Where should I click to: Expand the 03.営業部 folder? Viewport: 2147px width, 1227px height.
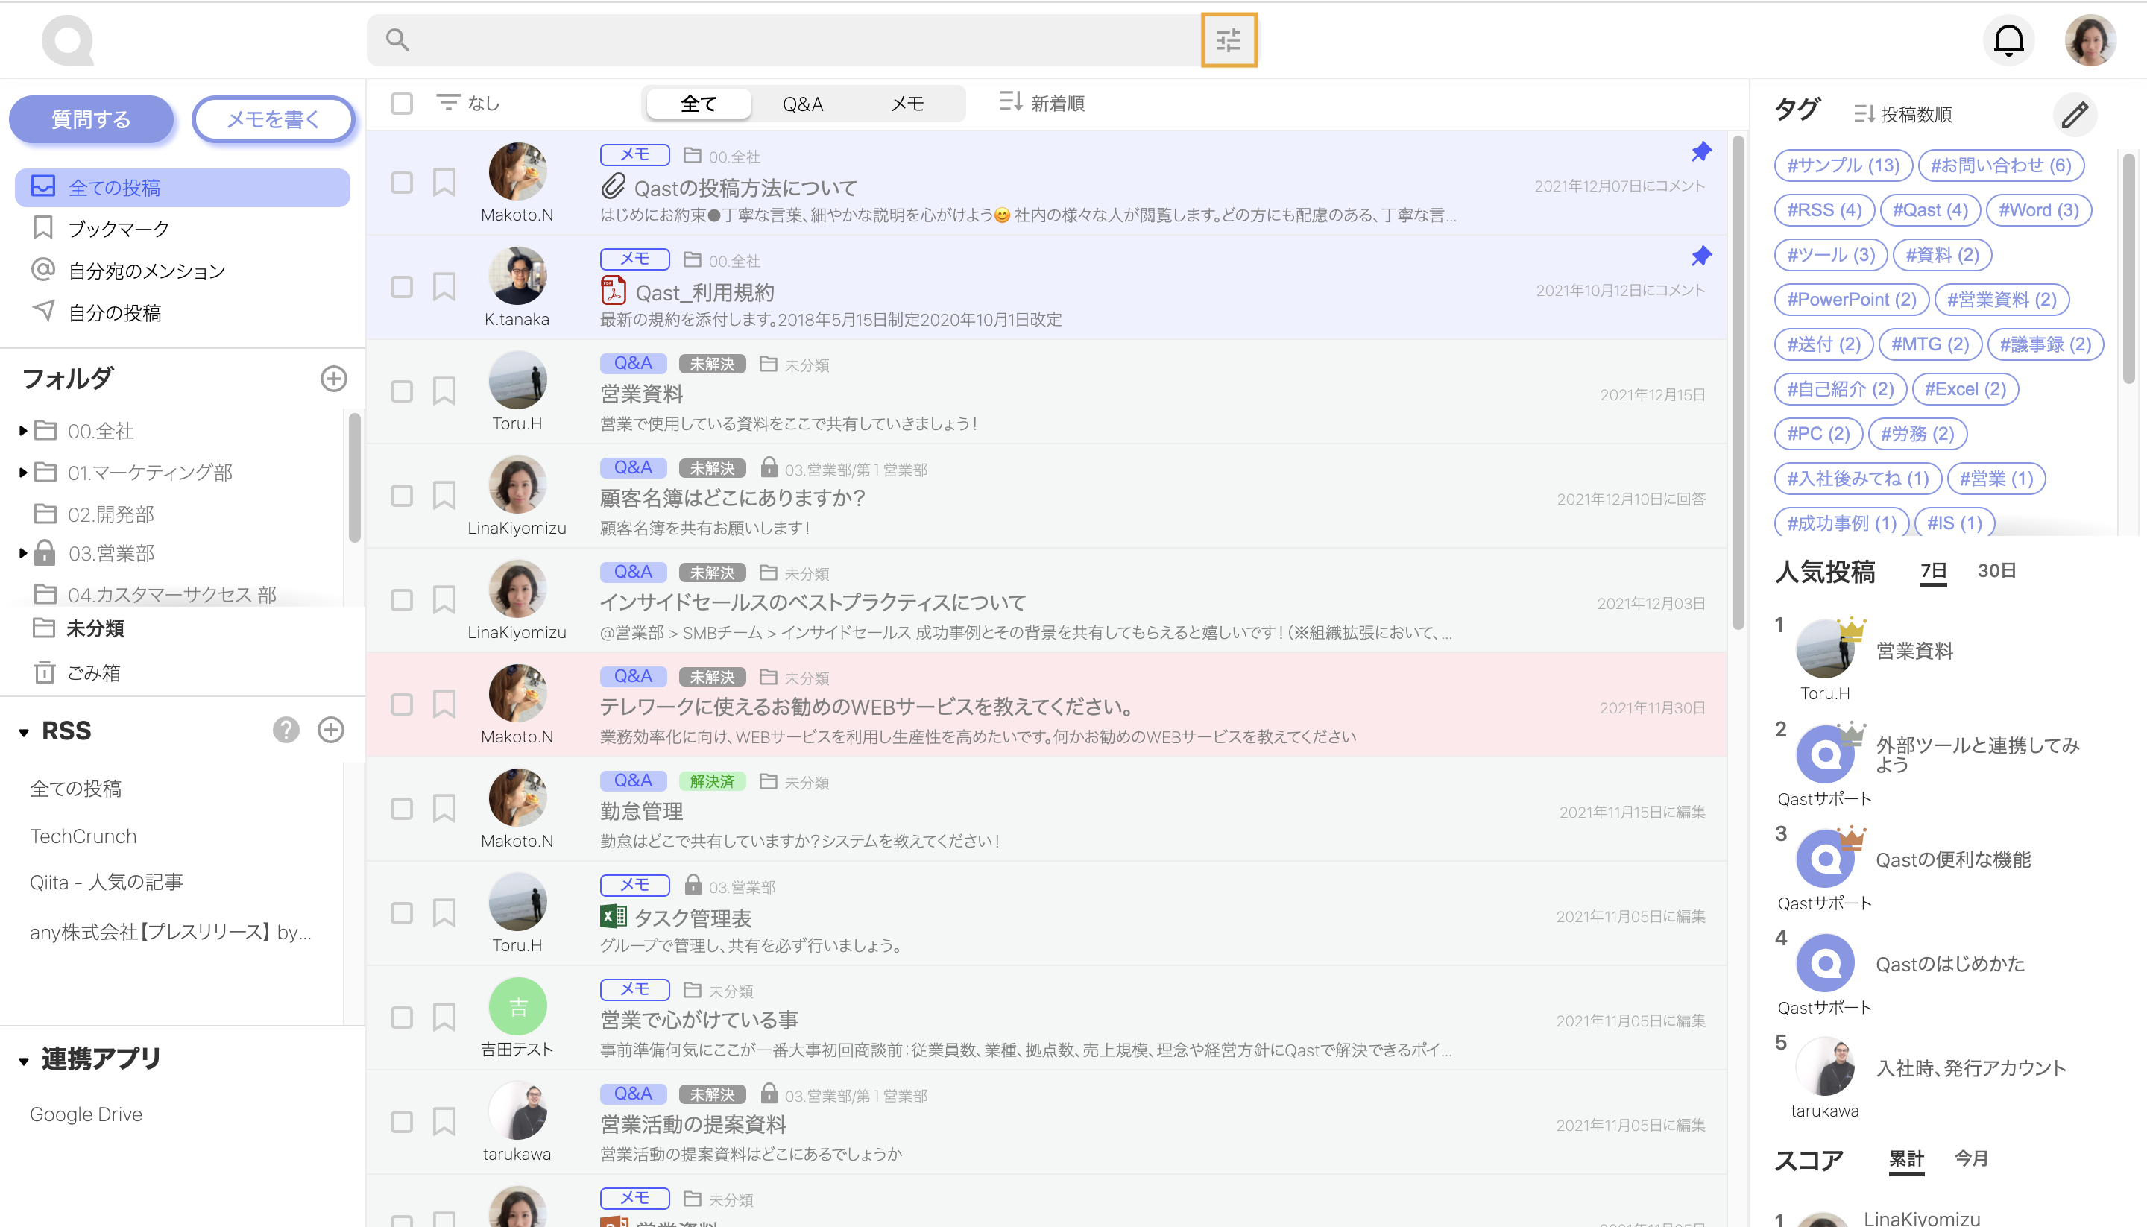point(23,553)
